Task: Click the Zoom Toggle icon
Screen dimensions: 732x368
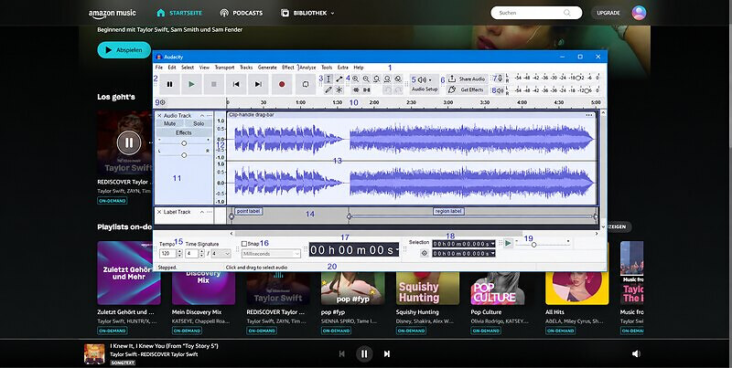Action: (x=398, y=79)
